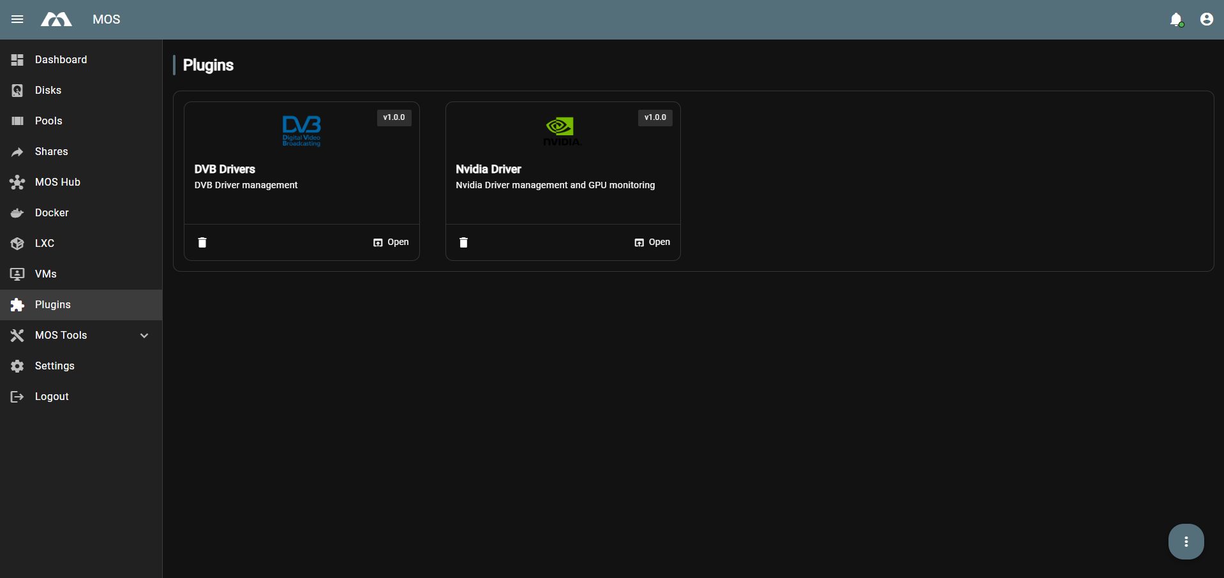Open the notifications bell
Viewport: 1224px width, 578px height.
click(x=1176, y=19)
